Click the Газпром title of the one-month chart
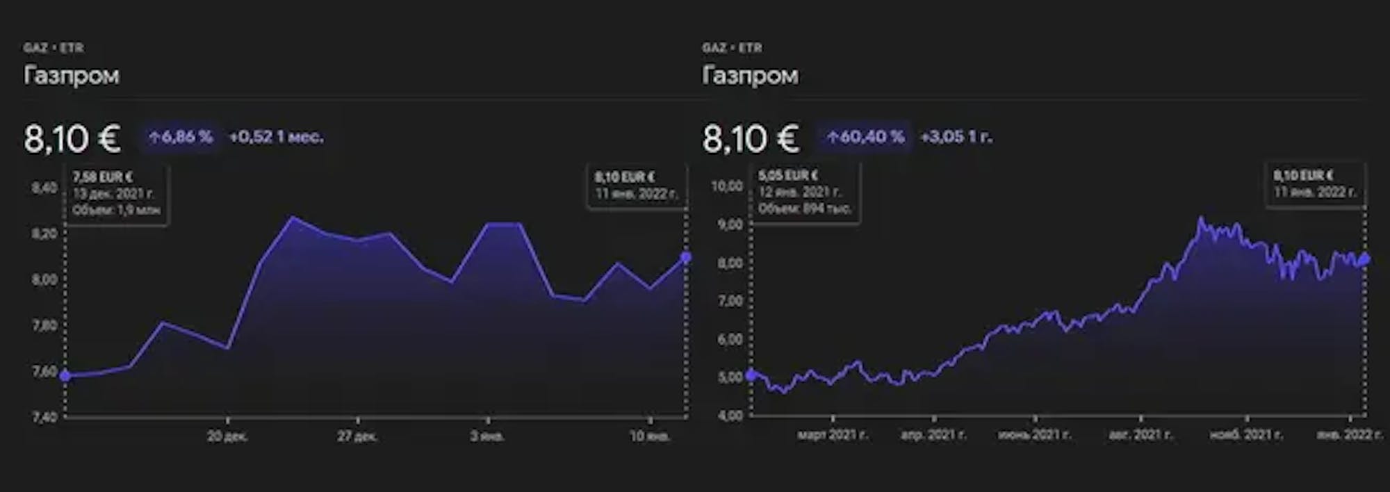This screenshot has height=492, width=1390. pos(72,75)
